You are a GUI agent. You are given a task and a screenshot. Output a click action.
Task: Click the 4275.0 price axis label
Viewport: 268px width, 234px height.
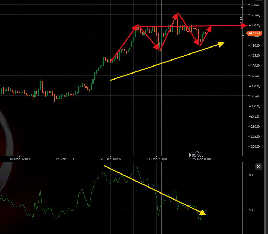pos(255,116)
